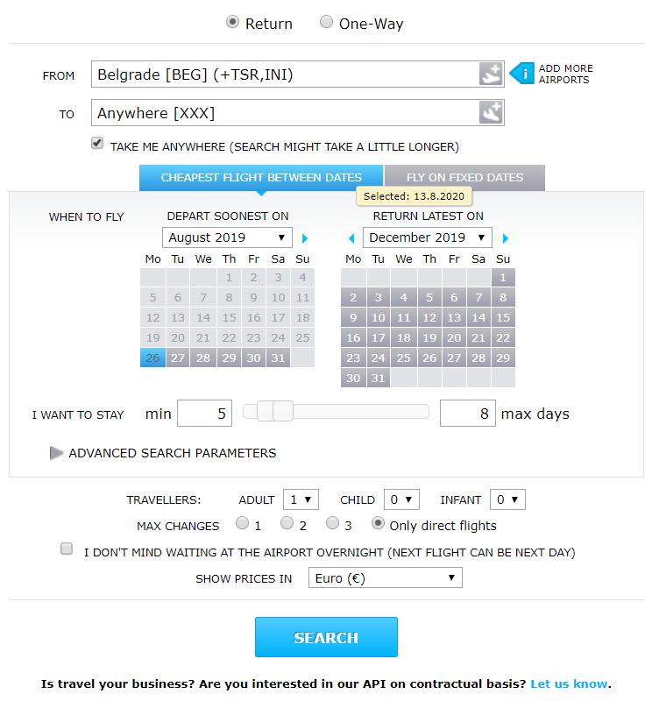Select max changes option 2
The height and width of the screenshot is (701, 652).
point(287,522)
